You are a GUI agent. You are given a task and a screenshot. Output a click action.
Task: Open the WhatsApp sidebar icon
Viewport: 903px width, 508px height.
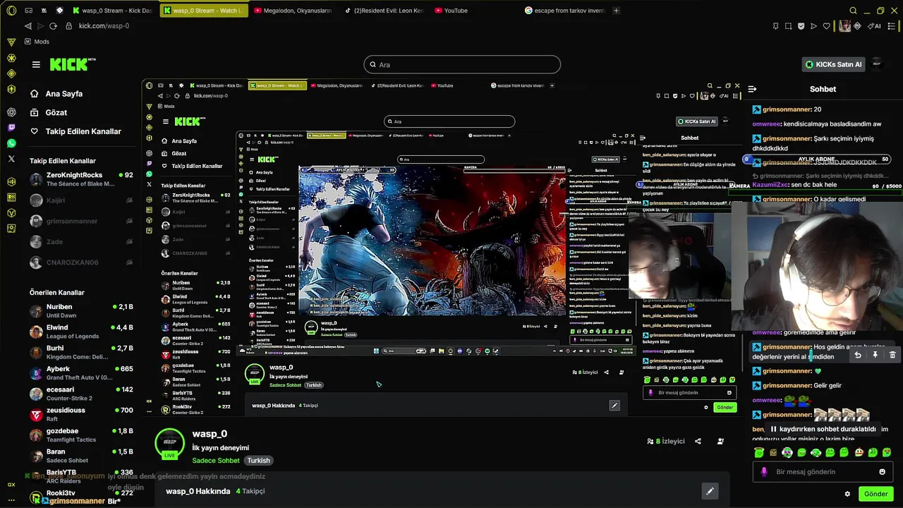pos(11,143)
